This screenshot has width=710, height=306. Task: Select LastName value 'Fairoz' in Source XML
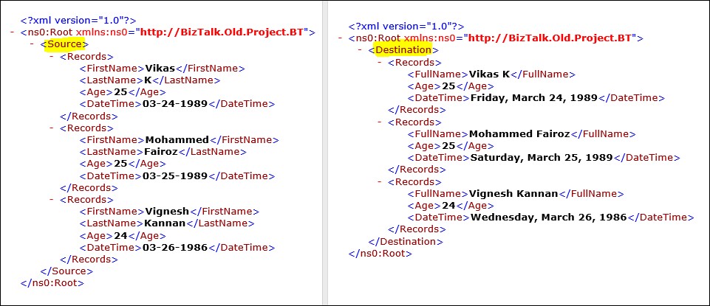(161, 152)
